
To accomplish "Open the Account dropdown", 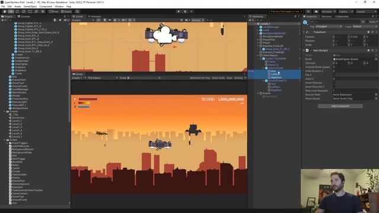I will pyautogui.click(x=328, y=11).
